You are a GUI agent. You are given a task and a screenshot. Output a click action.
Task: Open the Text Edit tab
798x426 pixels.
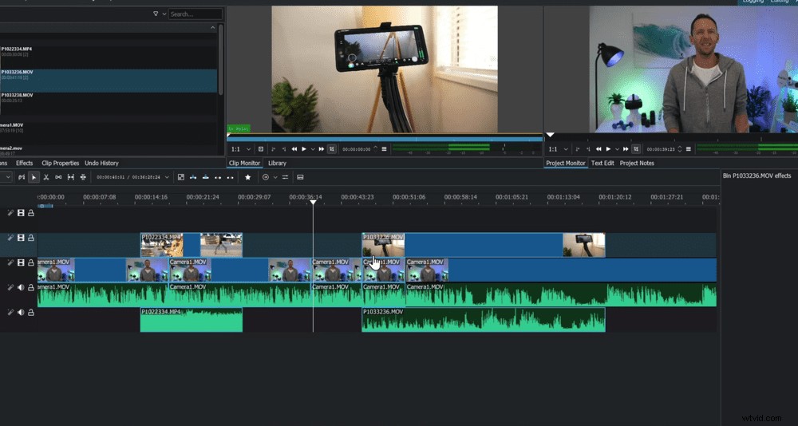click(602, 164)
